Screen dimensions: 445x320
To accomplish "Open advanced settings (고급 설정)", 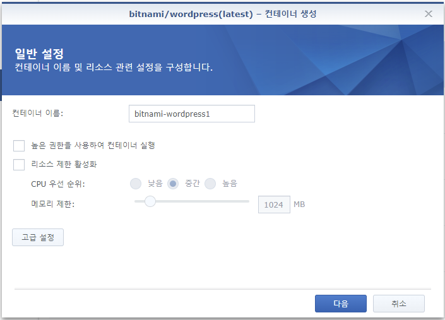I will point(38,237).
